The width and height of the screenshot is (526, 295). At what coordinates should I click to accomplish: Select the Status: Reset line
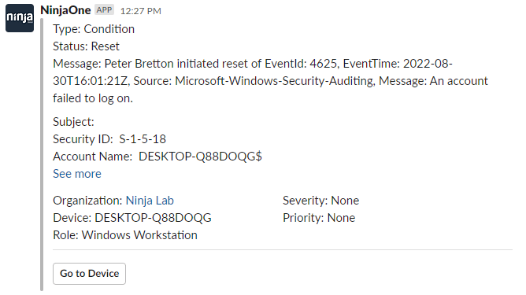(x=86, y=46)
